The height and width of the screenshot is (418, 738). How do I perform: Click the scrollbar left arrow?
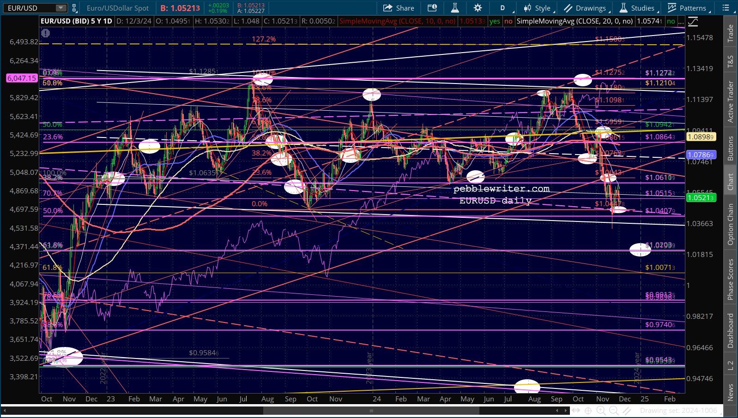pyautogui.click(x=5, y=410)
